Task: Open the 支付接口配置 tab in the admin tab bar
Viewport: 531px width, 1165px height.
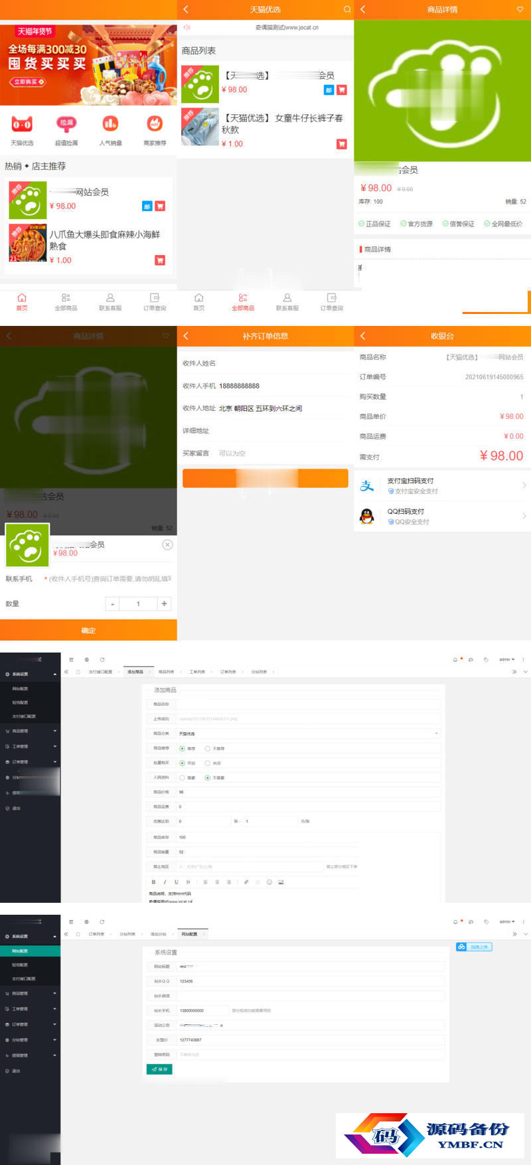Action: 101,672
